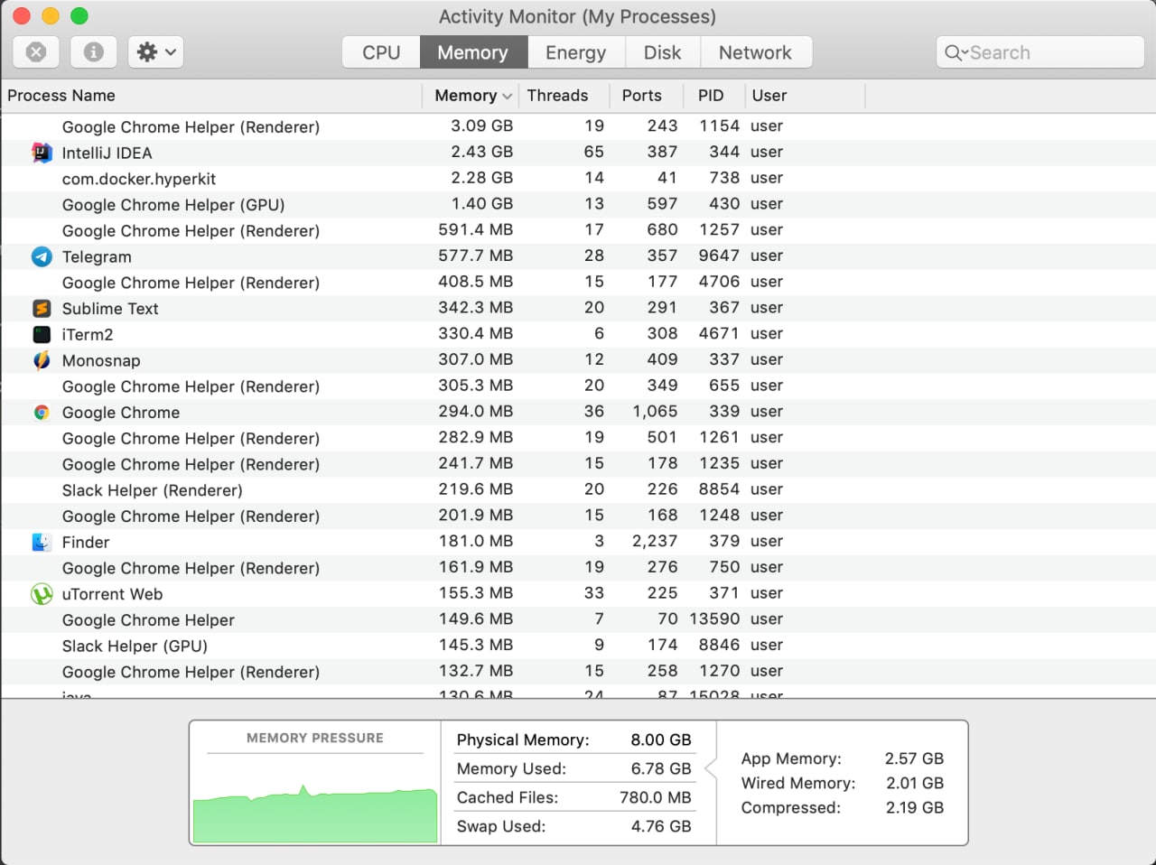Click the Telegram process name
1156x865 pixels.
tap(97, 256)
